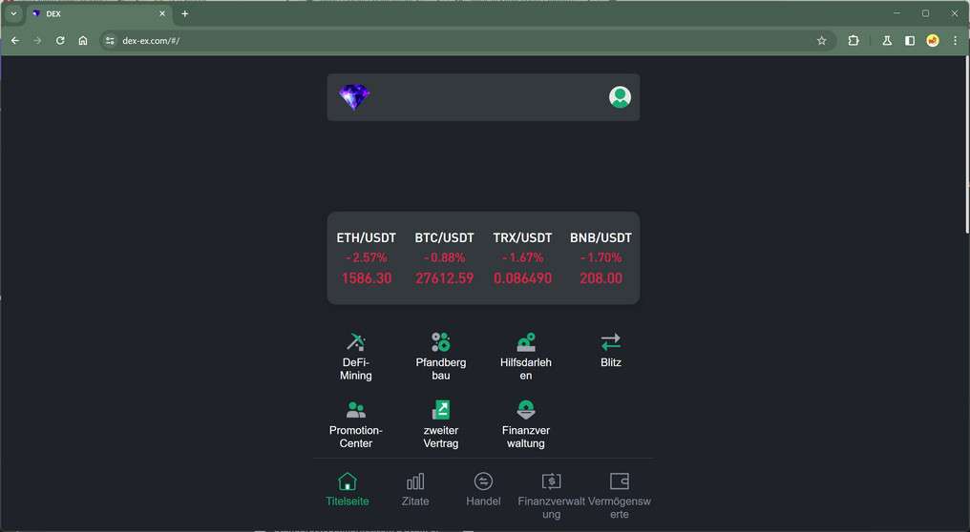
Task: Click the address bar URL dex-ex.com
Action: (x=151, y=41)
